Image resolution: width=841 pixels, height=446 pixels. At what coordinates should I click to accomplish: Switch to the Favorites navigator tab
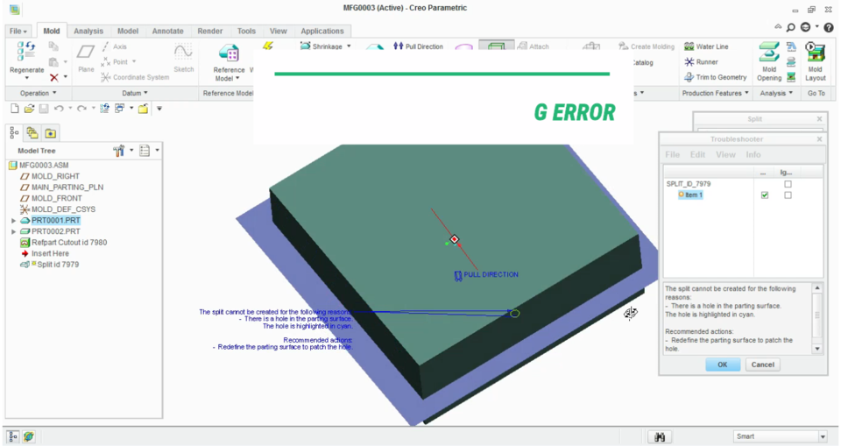[x=51, y=132]
